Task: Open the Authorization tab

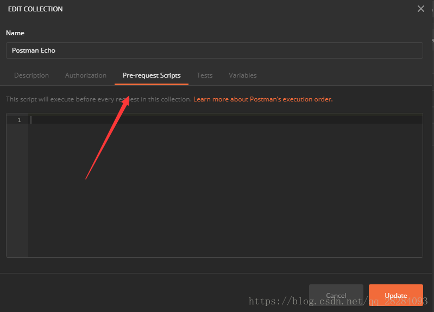Action: (85, 75)
